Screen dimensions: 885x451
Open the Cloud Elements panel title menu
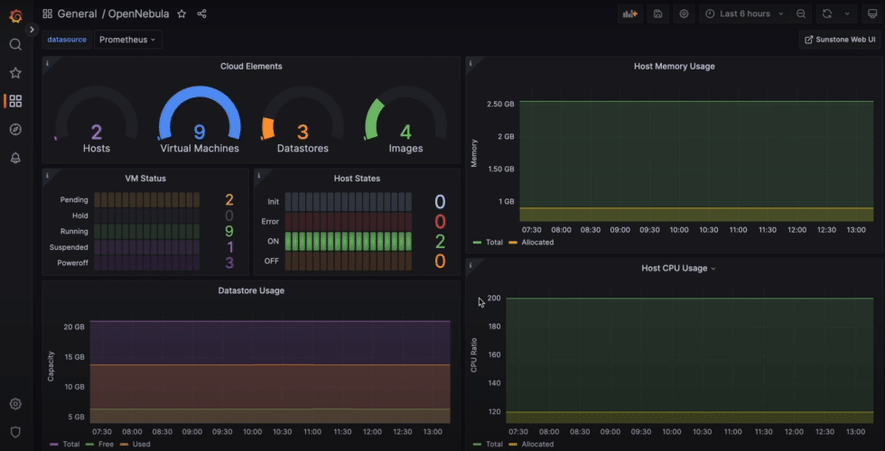(x=251, y=66)
